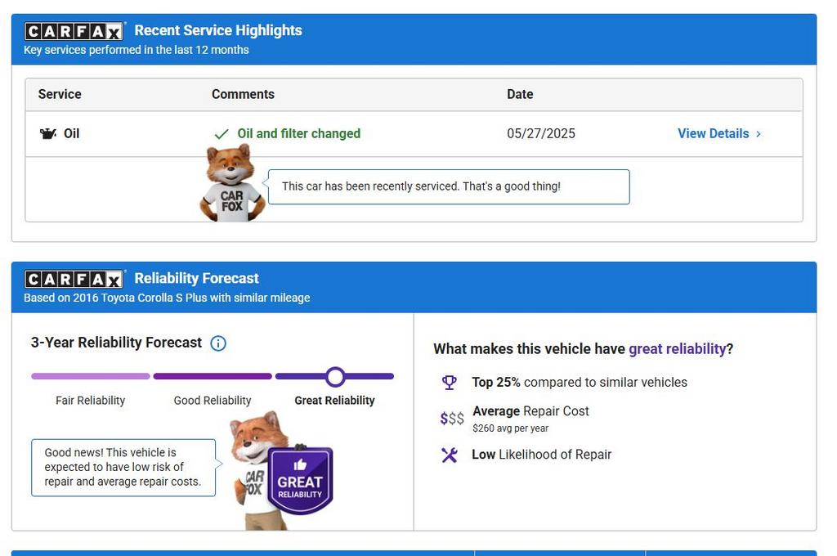
Task: Open the 3-Year Reliability Forecast info icon
Action: coord(218,343)
